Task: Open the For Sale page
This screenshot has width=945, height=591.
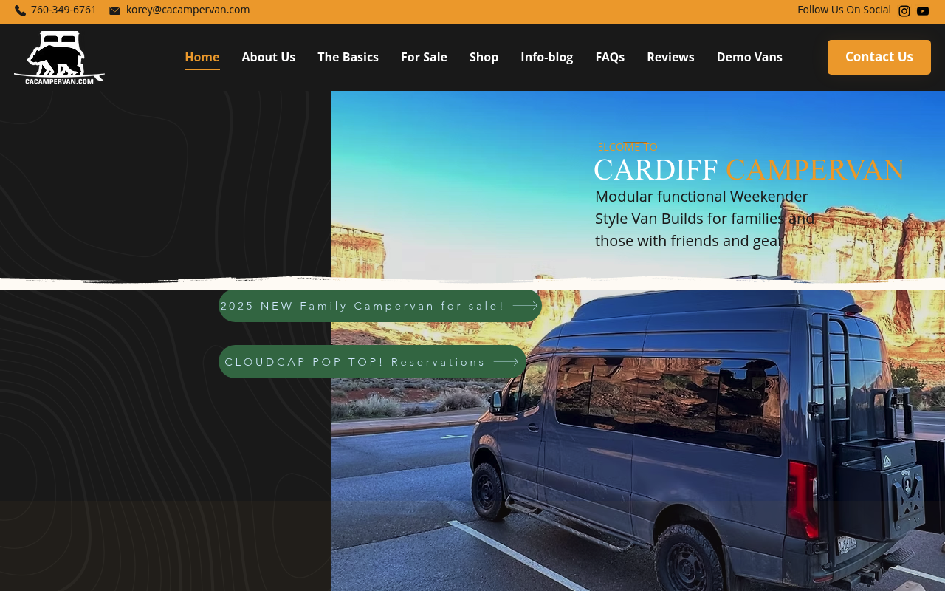Action: point(424,55)
